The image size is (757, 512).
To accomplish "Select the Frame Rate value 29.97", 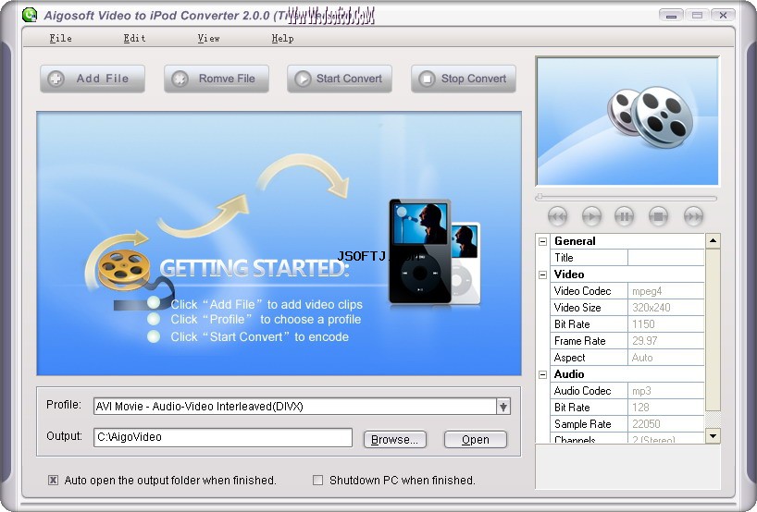I will pyautogui.click(x=665, y=341).
